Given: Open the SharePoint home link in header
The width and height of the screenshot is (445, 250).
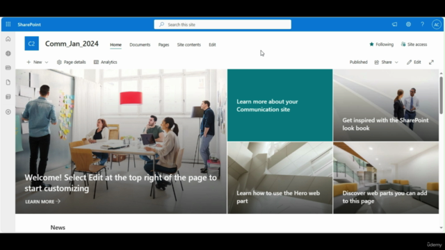Looking at the screenshot, I should pos(29,25).
